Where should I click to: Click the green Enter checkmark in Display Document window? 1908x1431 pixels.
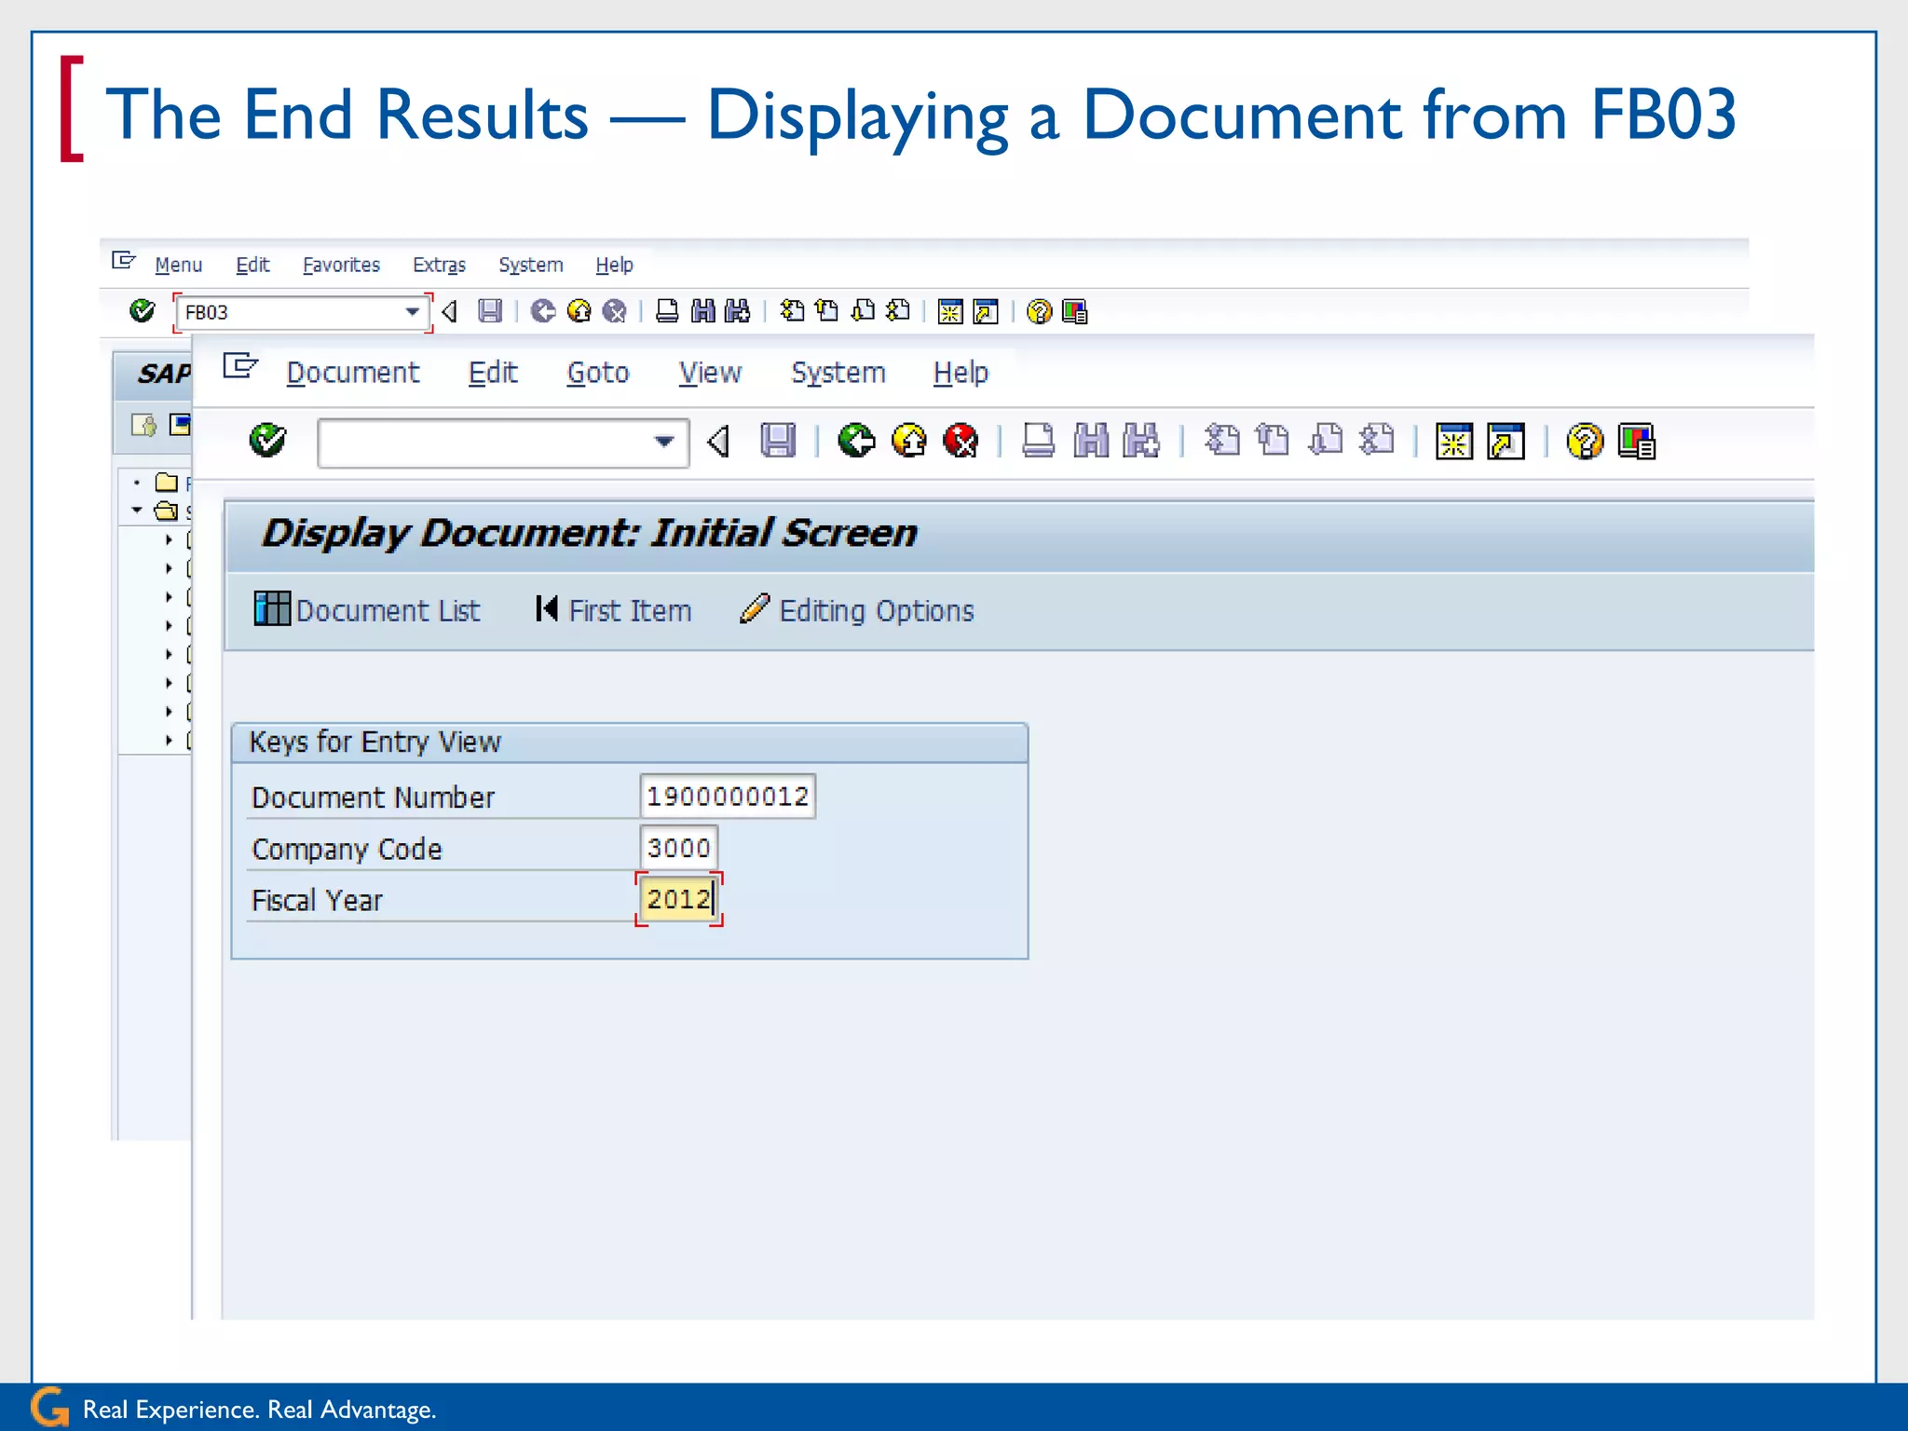tap(267, 440)
